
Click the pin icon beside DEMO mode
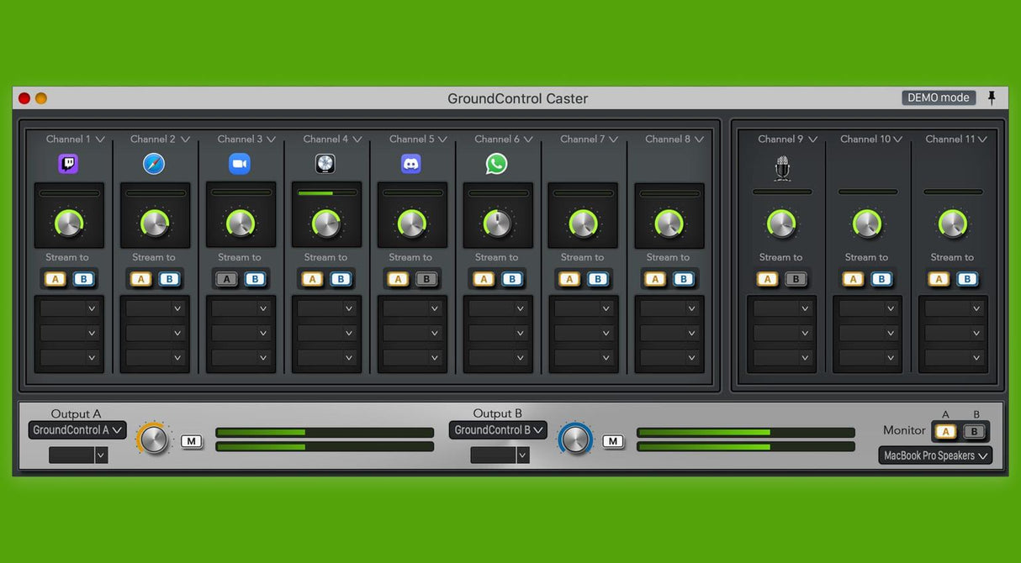tap(992, 97)
